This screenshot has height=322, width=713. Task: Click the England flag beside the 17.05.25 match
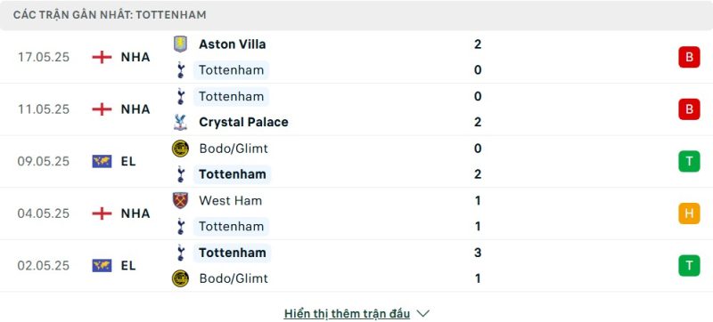[102, 57]
